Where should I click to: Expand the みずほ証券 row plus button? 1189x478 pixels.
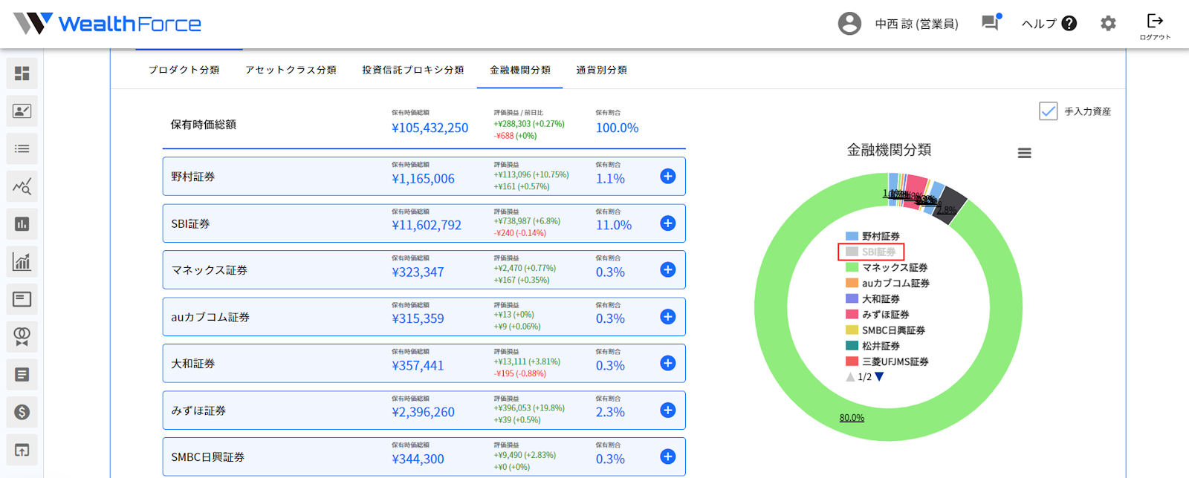[x=668, y=410]
